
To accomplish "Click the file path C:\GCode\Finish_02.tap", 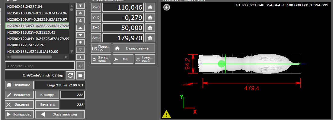I will point(43,75).
